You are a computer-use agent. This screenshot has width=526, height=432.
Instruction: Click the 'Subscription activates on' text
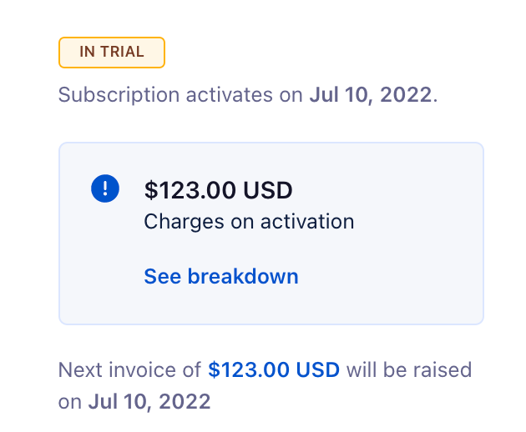point(180,95)
